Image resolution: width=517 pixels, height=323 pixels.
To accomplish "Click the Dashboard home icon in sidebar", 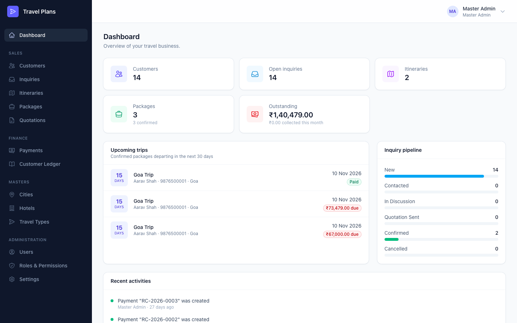I will [12, 35].
